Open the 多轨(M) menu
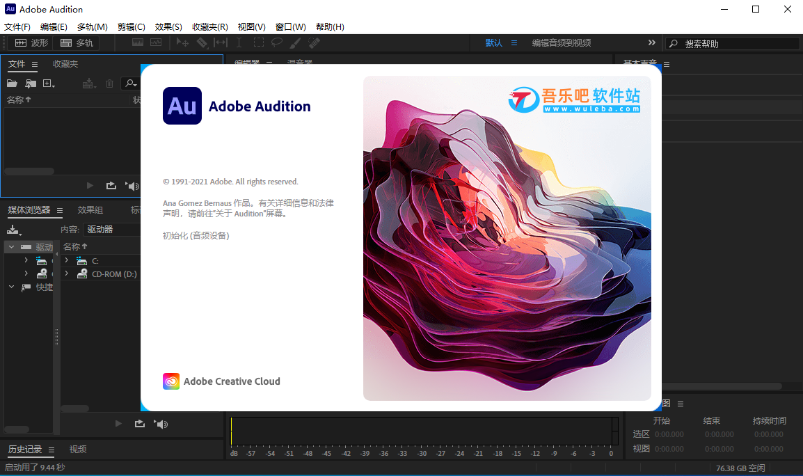Screen dimensions: 803x476 [x=92, y=26]
